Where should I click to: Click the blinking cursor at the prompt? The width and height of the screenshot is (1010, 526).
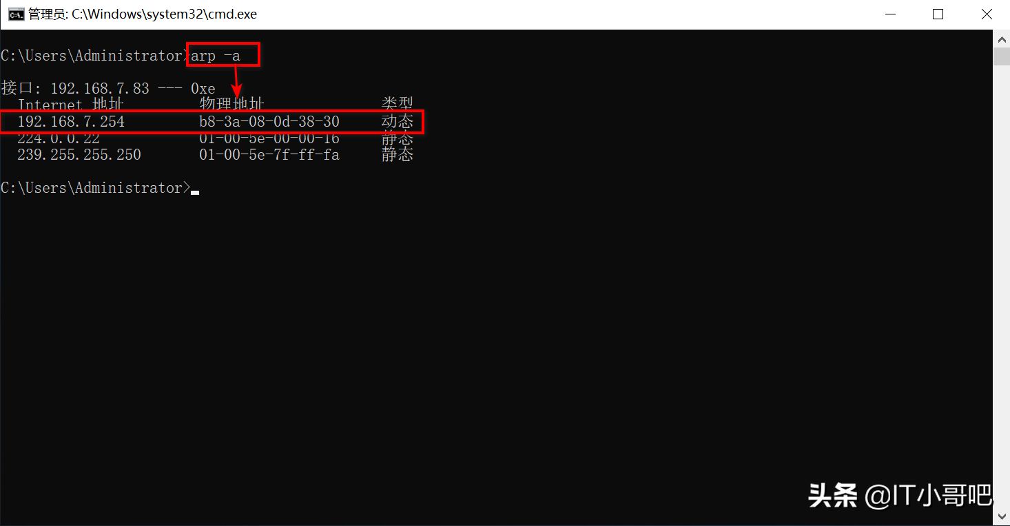pyautogui.click(x=195, y=192)
